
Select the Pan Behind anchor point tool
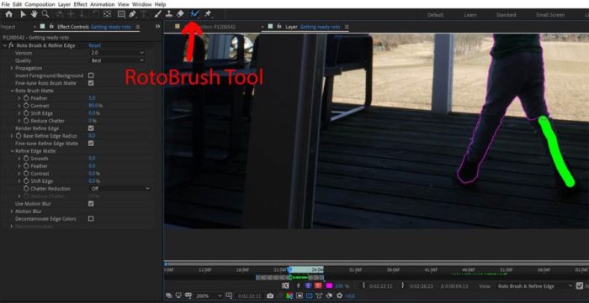point(107,14)
